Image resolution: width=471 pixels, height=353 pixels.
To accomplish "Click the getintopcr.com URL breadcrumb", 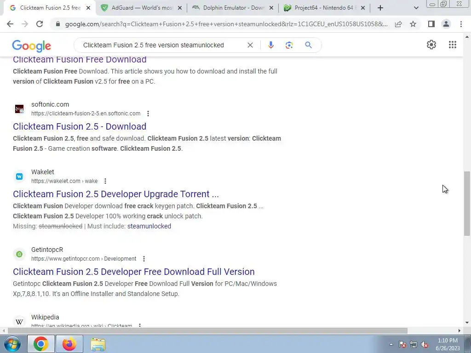I will tap(84, 259).
